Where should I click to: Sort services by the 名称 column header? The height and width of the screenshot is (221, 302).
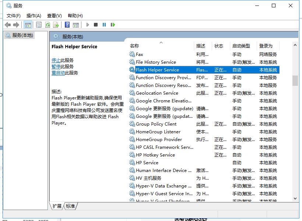134,46
